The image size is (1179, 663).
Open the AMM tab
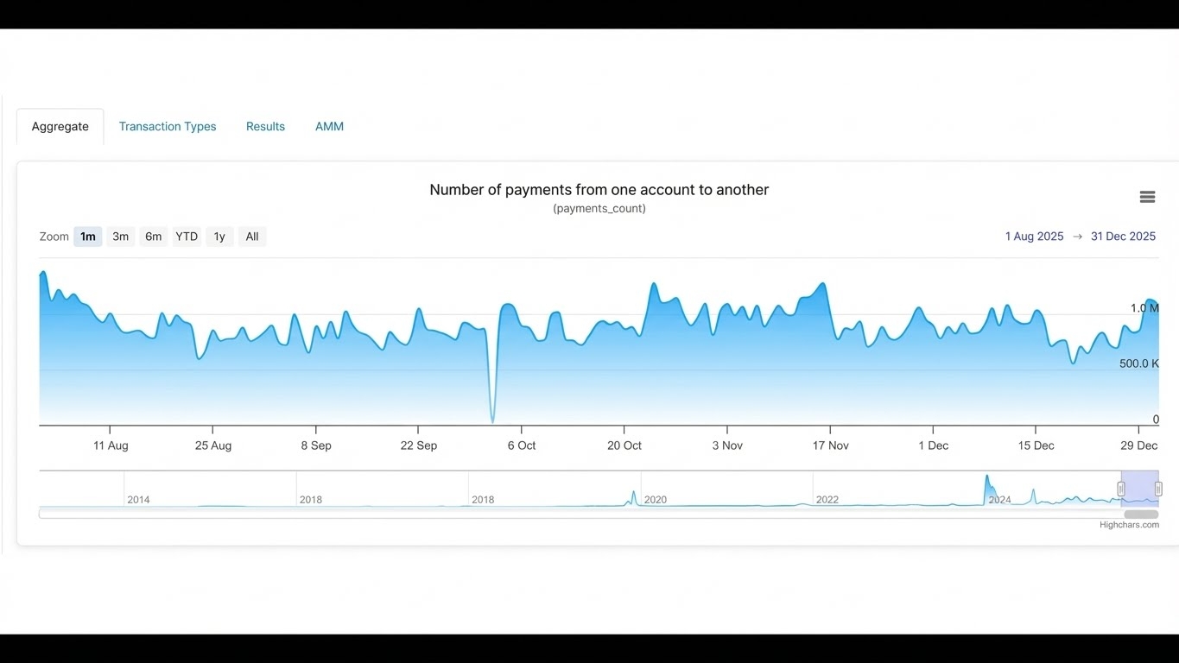tap(329, 126)
